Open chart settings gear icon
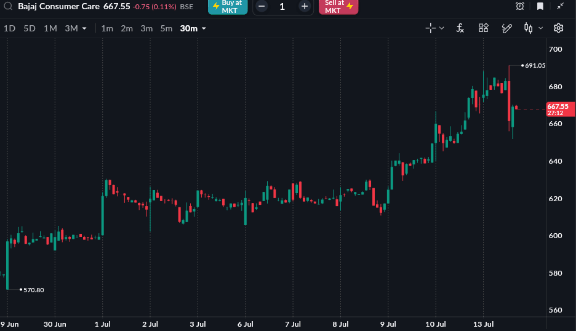 tap(558, 28)
